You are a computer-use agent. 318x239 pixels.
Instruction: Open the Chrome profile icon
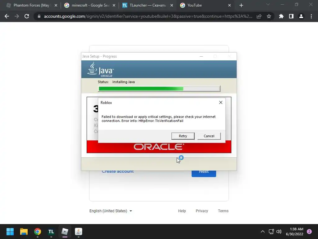point(301,16)
